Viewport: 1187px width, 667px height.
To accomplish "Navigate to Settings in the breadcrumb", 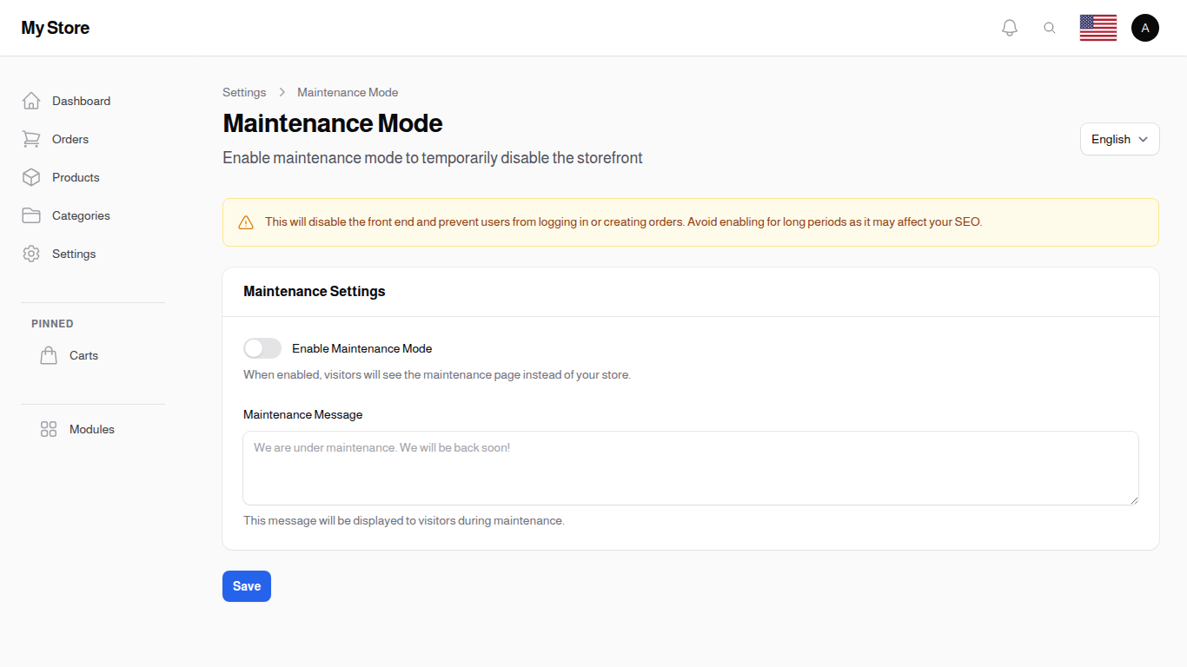I will 244,92.
